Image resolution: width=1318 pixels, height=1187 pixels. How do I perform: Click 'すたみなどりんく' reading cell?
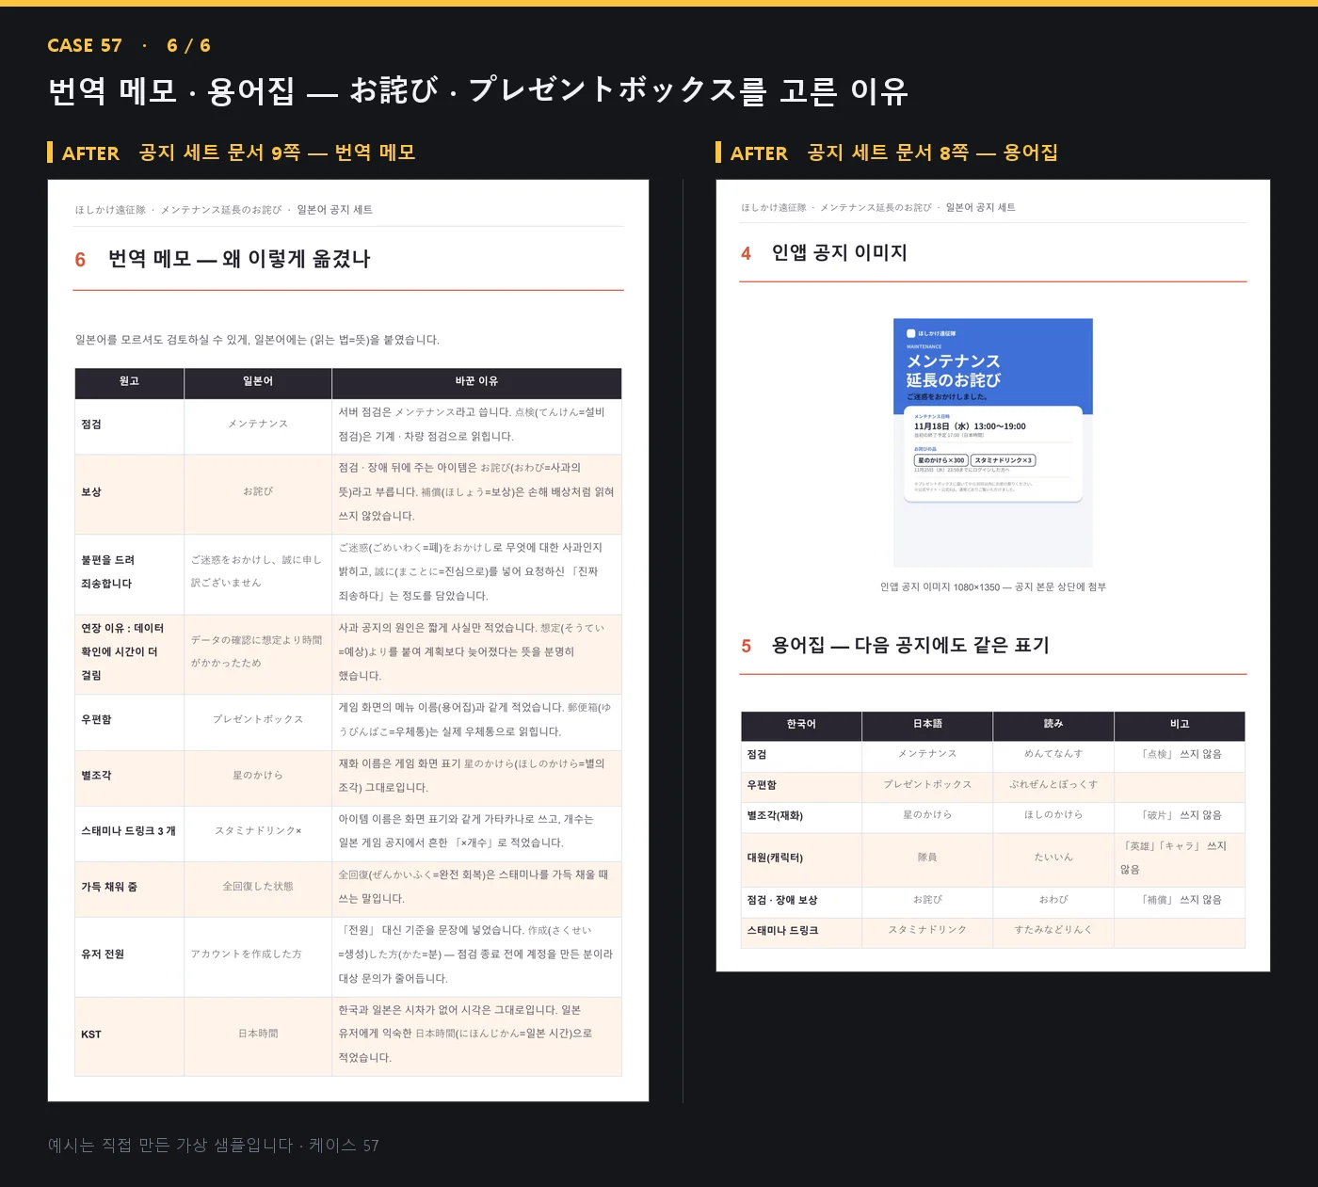coord(1053,931)
